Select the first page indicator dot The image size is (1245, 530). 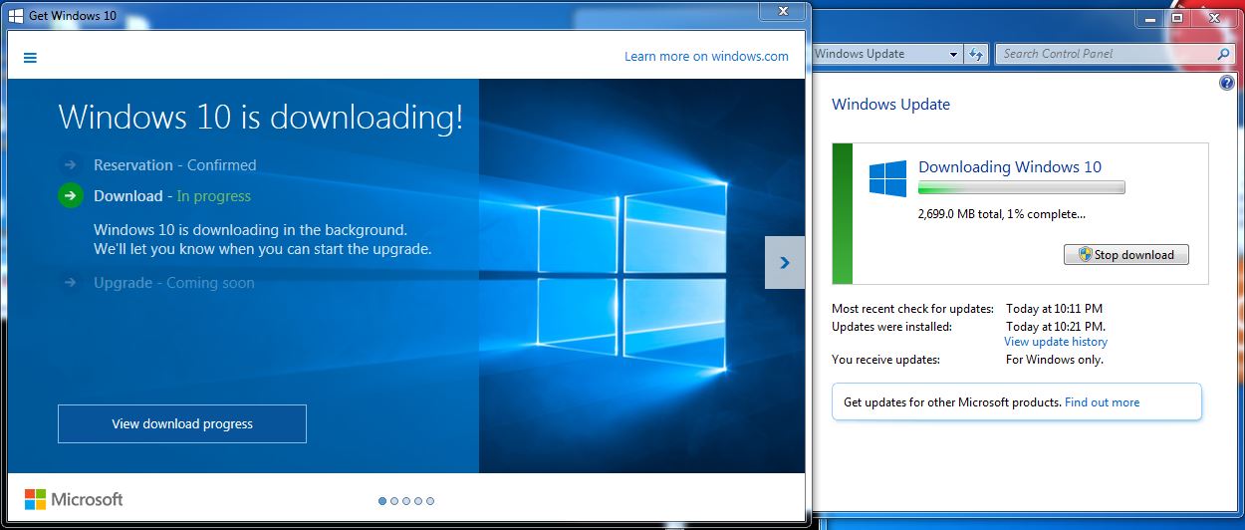382,501
